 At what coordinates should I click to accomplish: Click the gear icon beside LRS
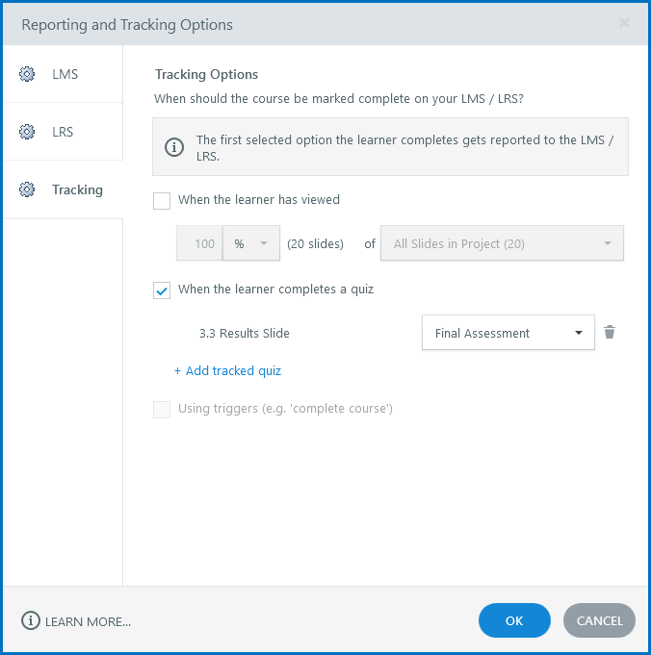27,132
